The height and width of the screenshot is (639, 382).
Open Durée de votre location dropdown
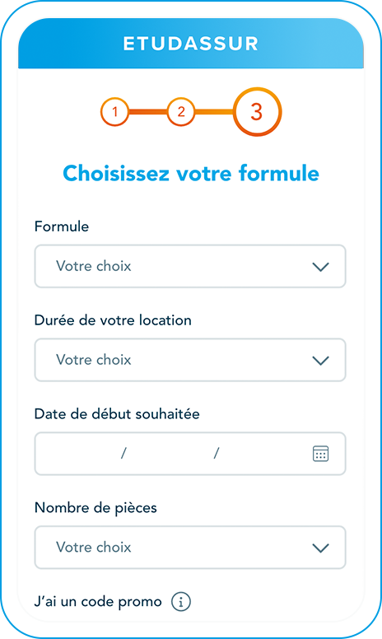190,360
